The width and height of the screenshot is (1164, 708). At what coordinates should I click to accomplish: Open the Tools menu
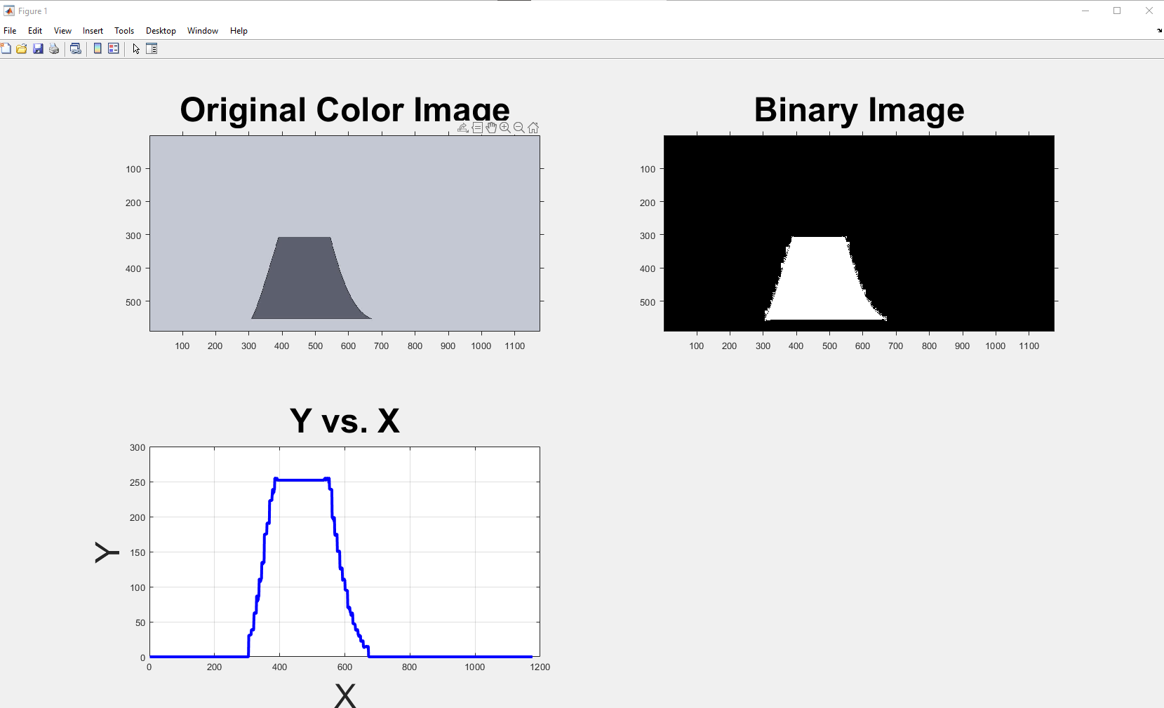[x=124, y=30]
